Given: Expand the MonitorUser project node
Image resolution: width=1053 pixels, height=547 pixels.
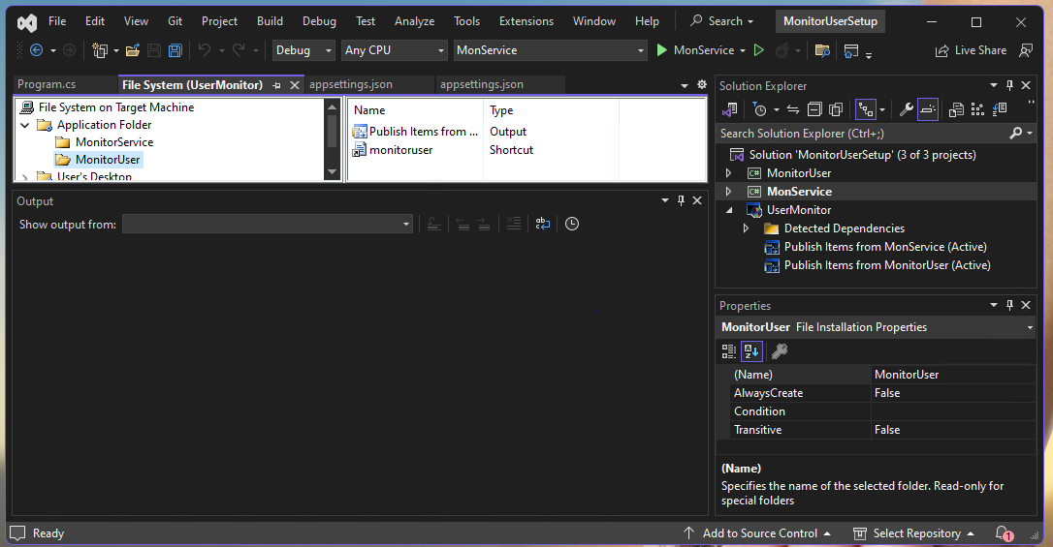Looking at the screenshot, I should 728,173.
